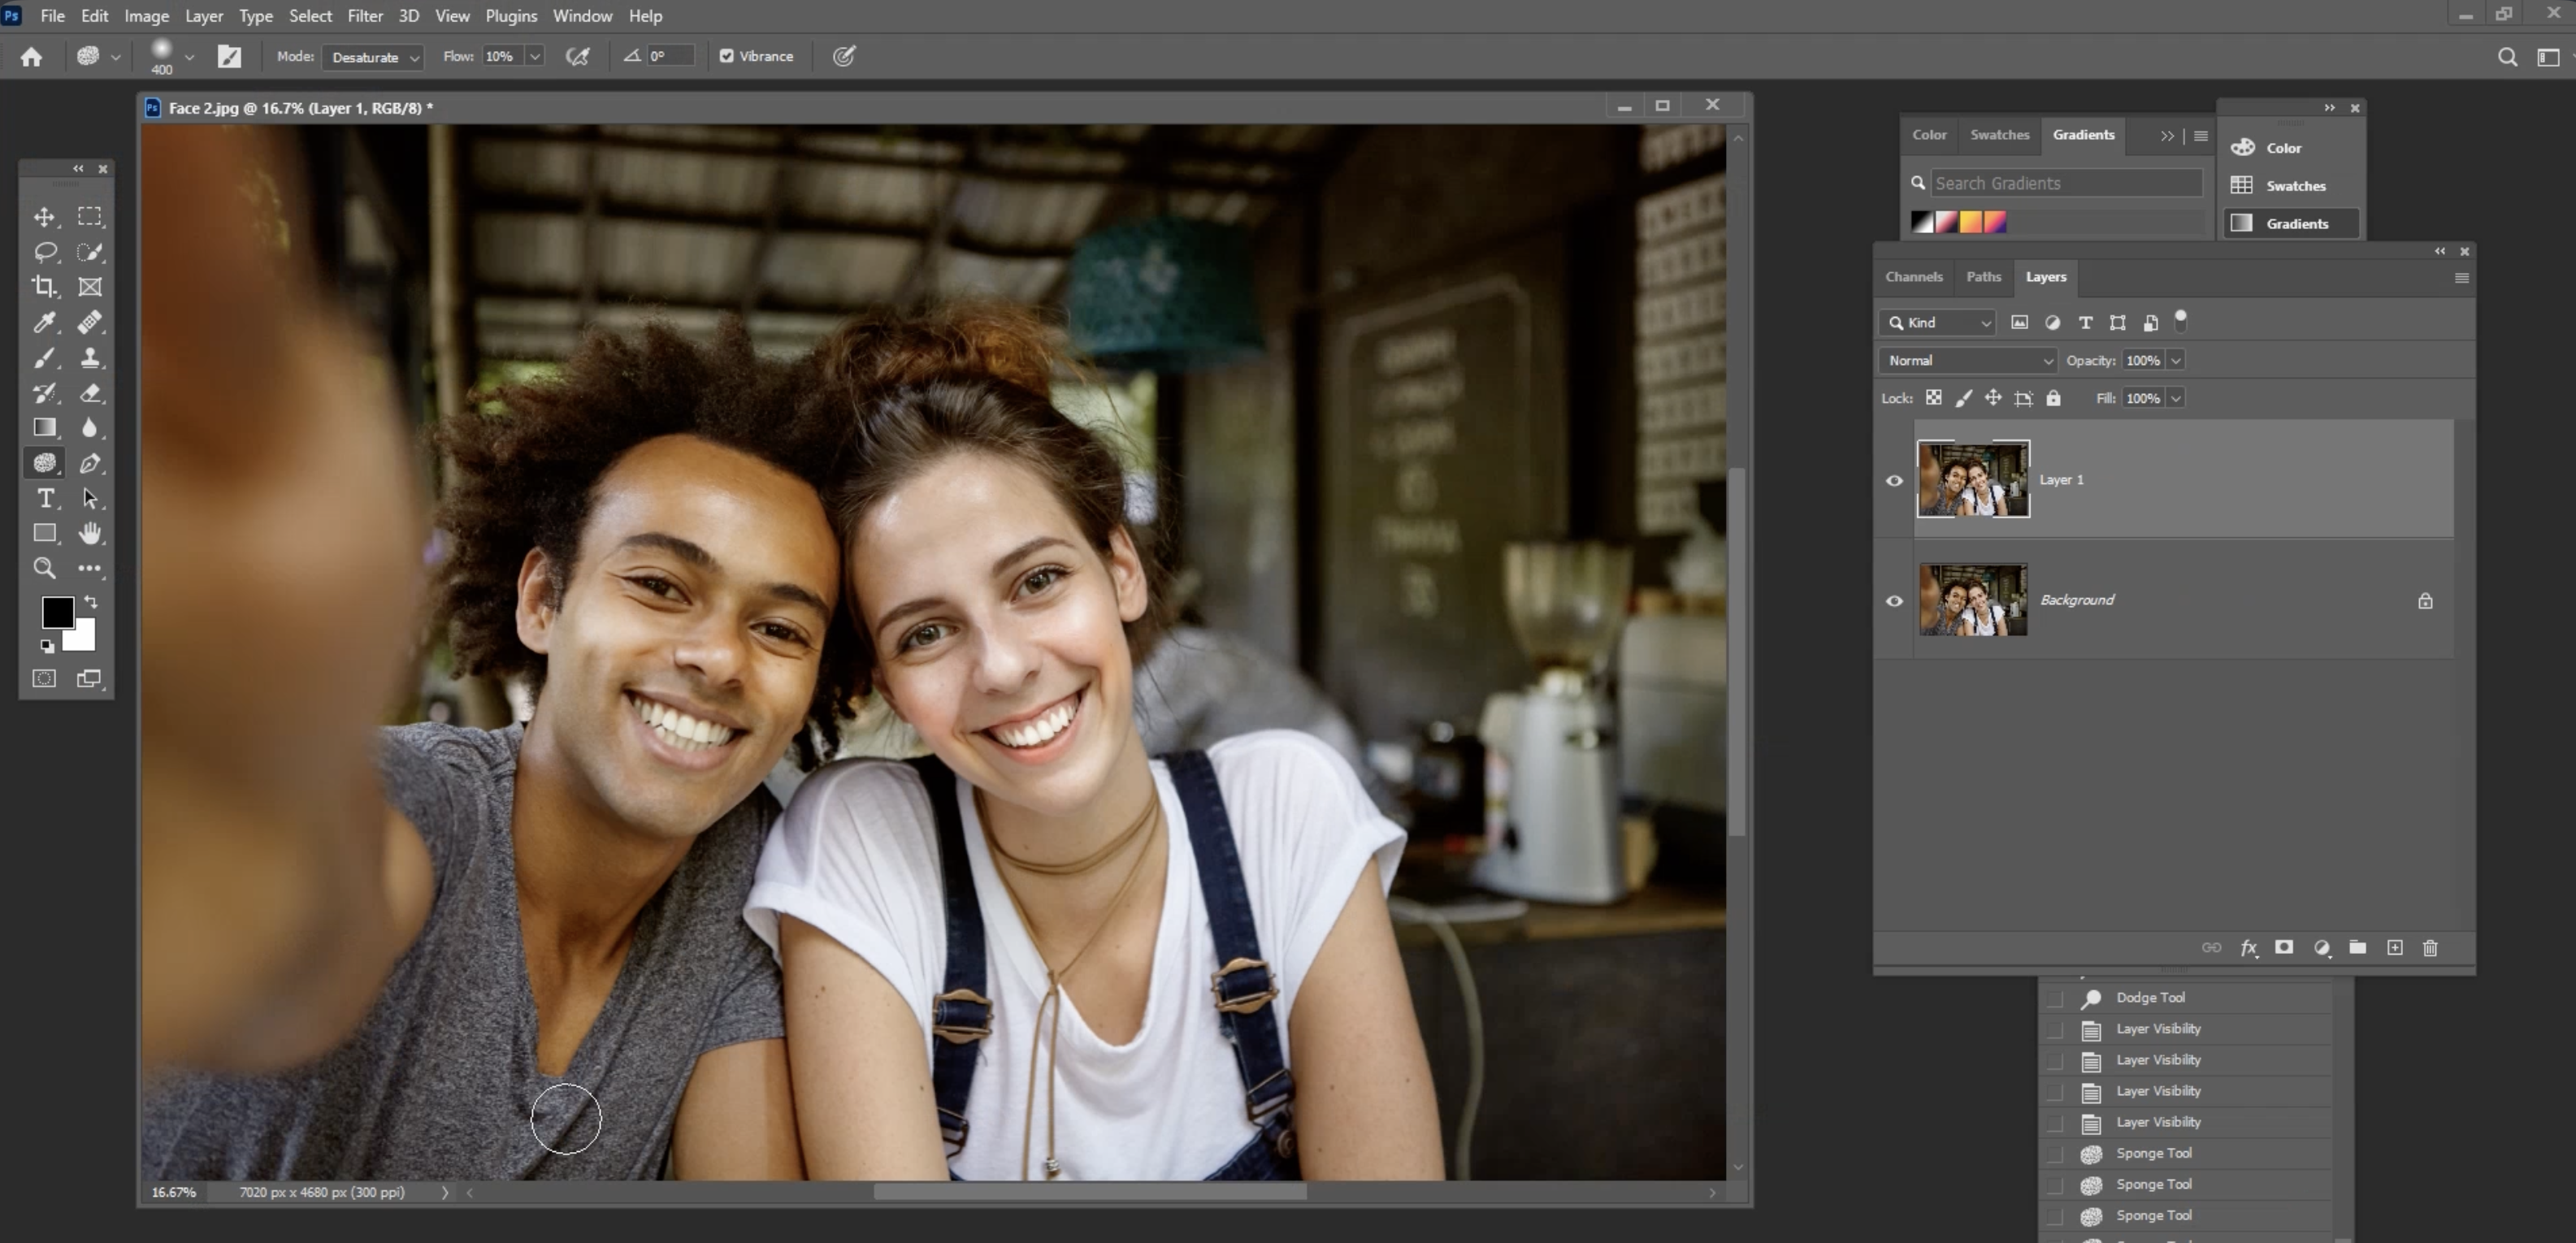2576x1243 pixels.
Task: Click the Add layer mask icon
Action: pos(2284,948)
